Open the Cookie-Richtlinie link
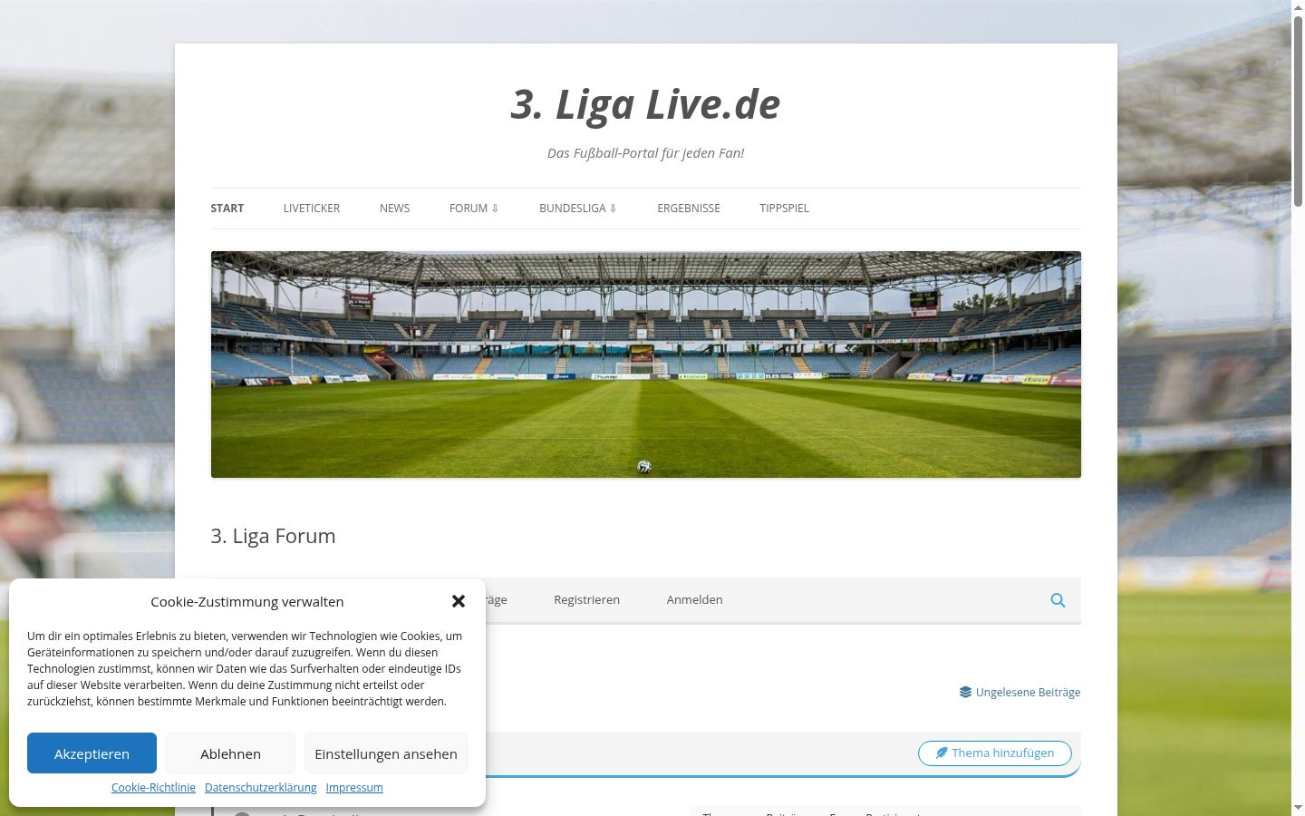Viewport: 1305px width, 816px height. 153,787
